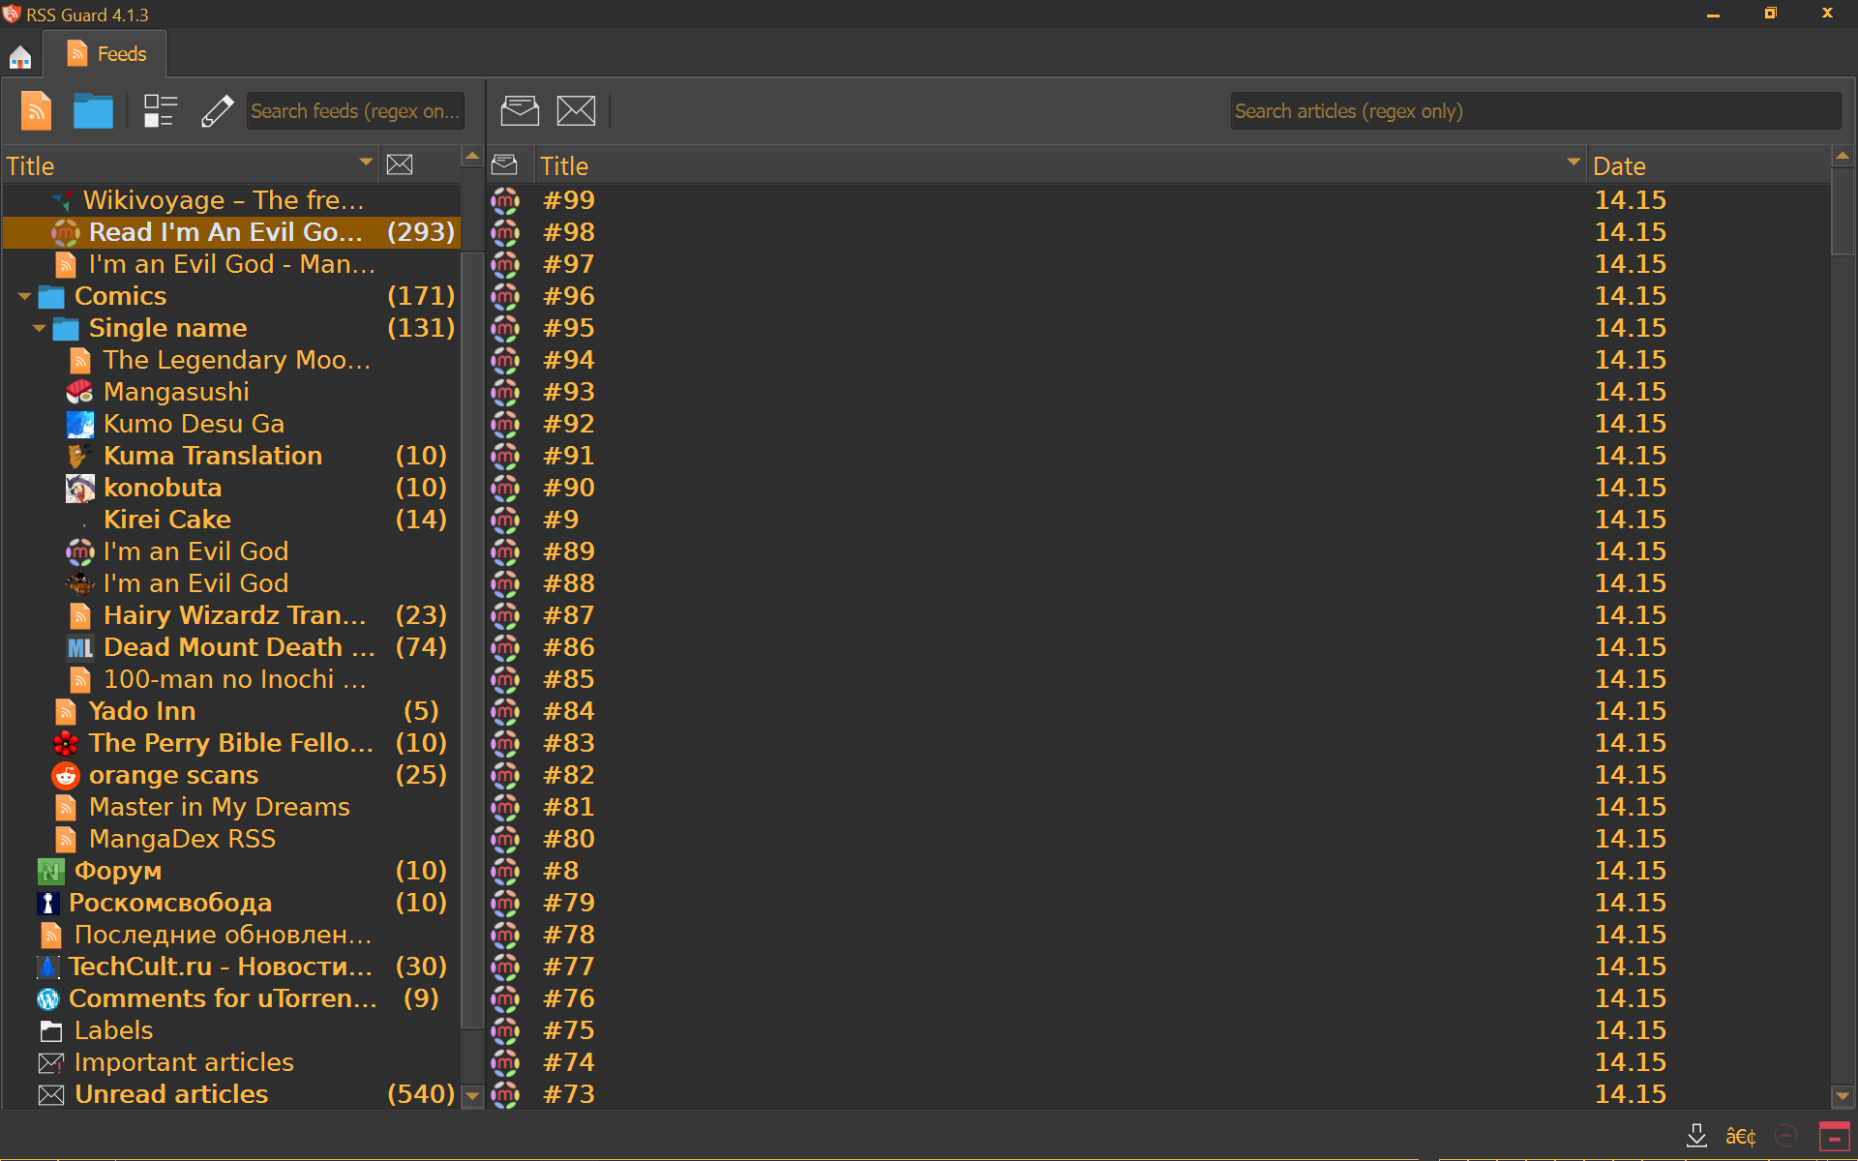This screenshot has height=1161, width=1858.
Task: Open the home tab icon
Action: [20, 56]
